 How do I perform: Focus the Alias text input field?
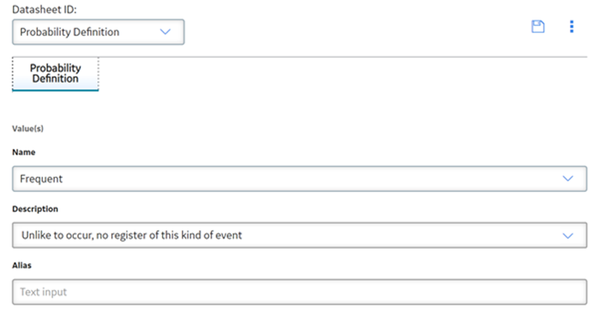[x=299, y=292]
